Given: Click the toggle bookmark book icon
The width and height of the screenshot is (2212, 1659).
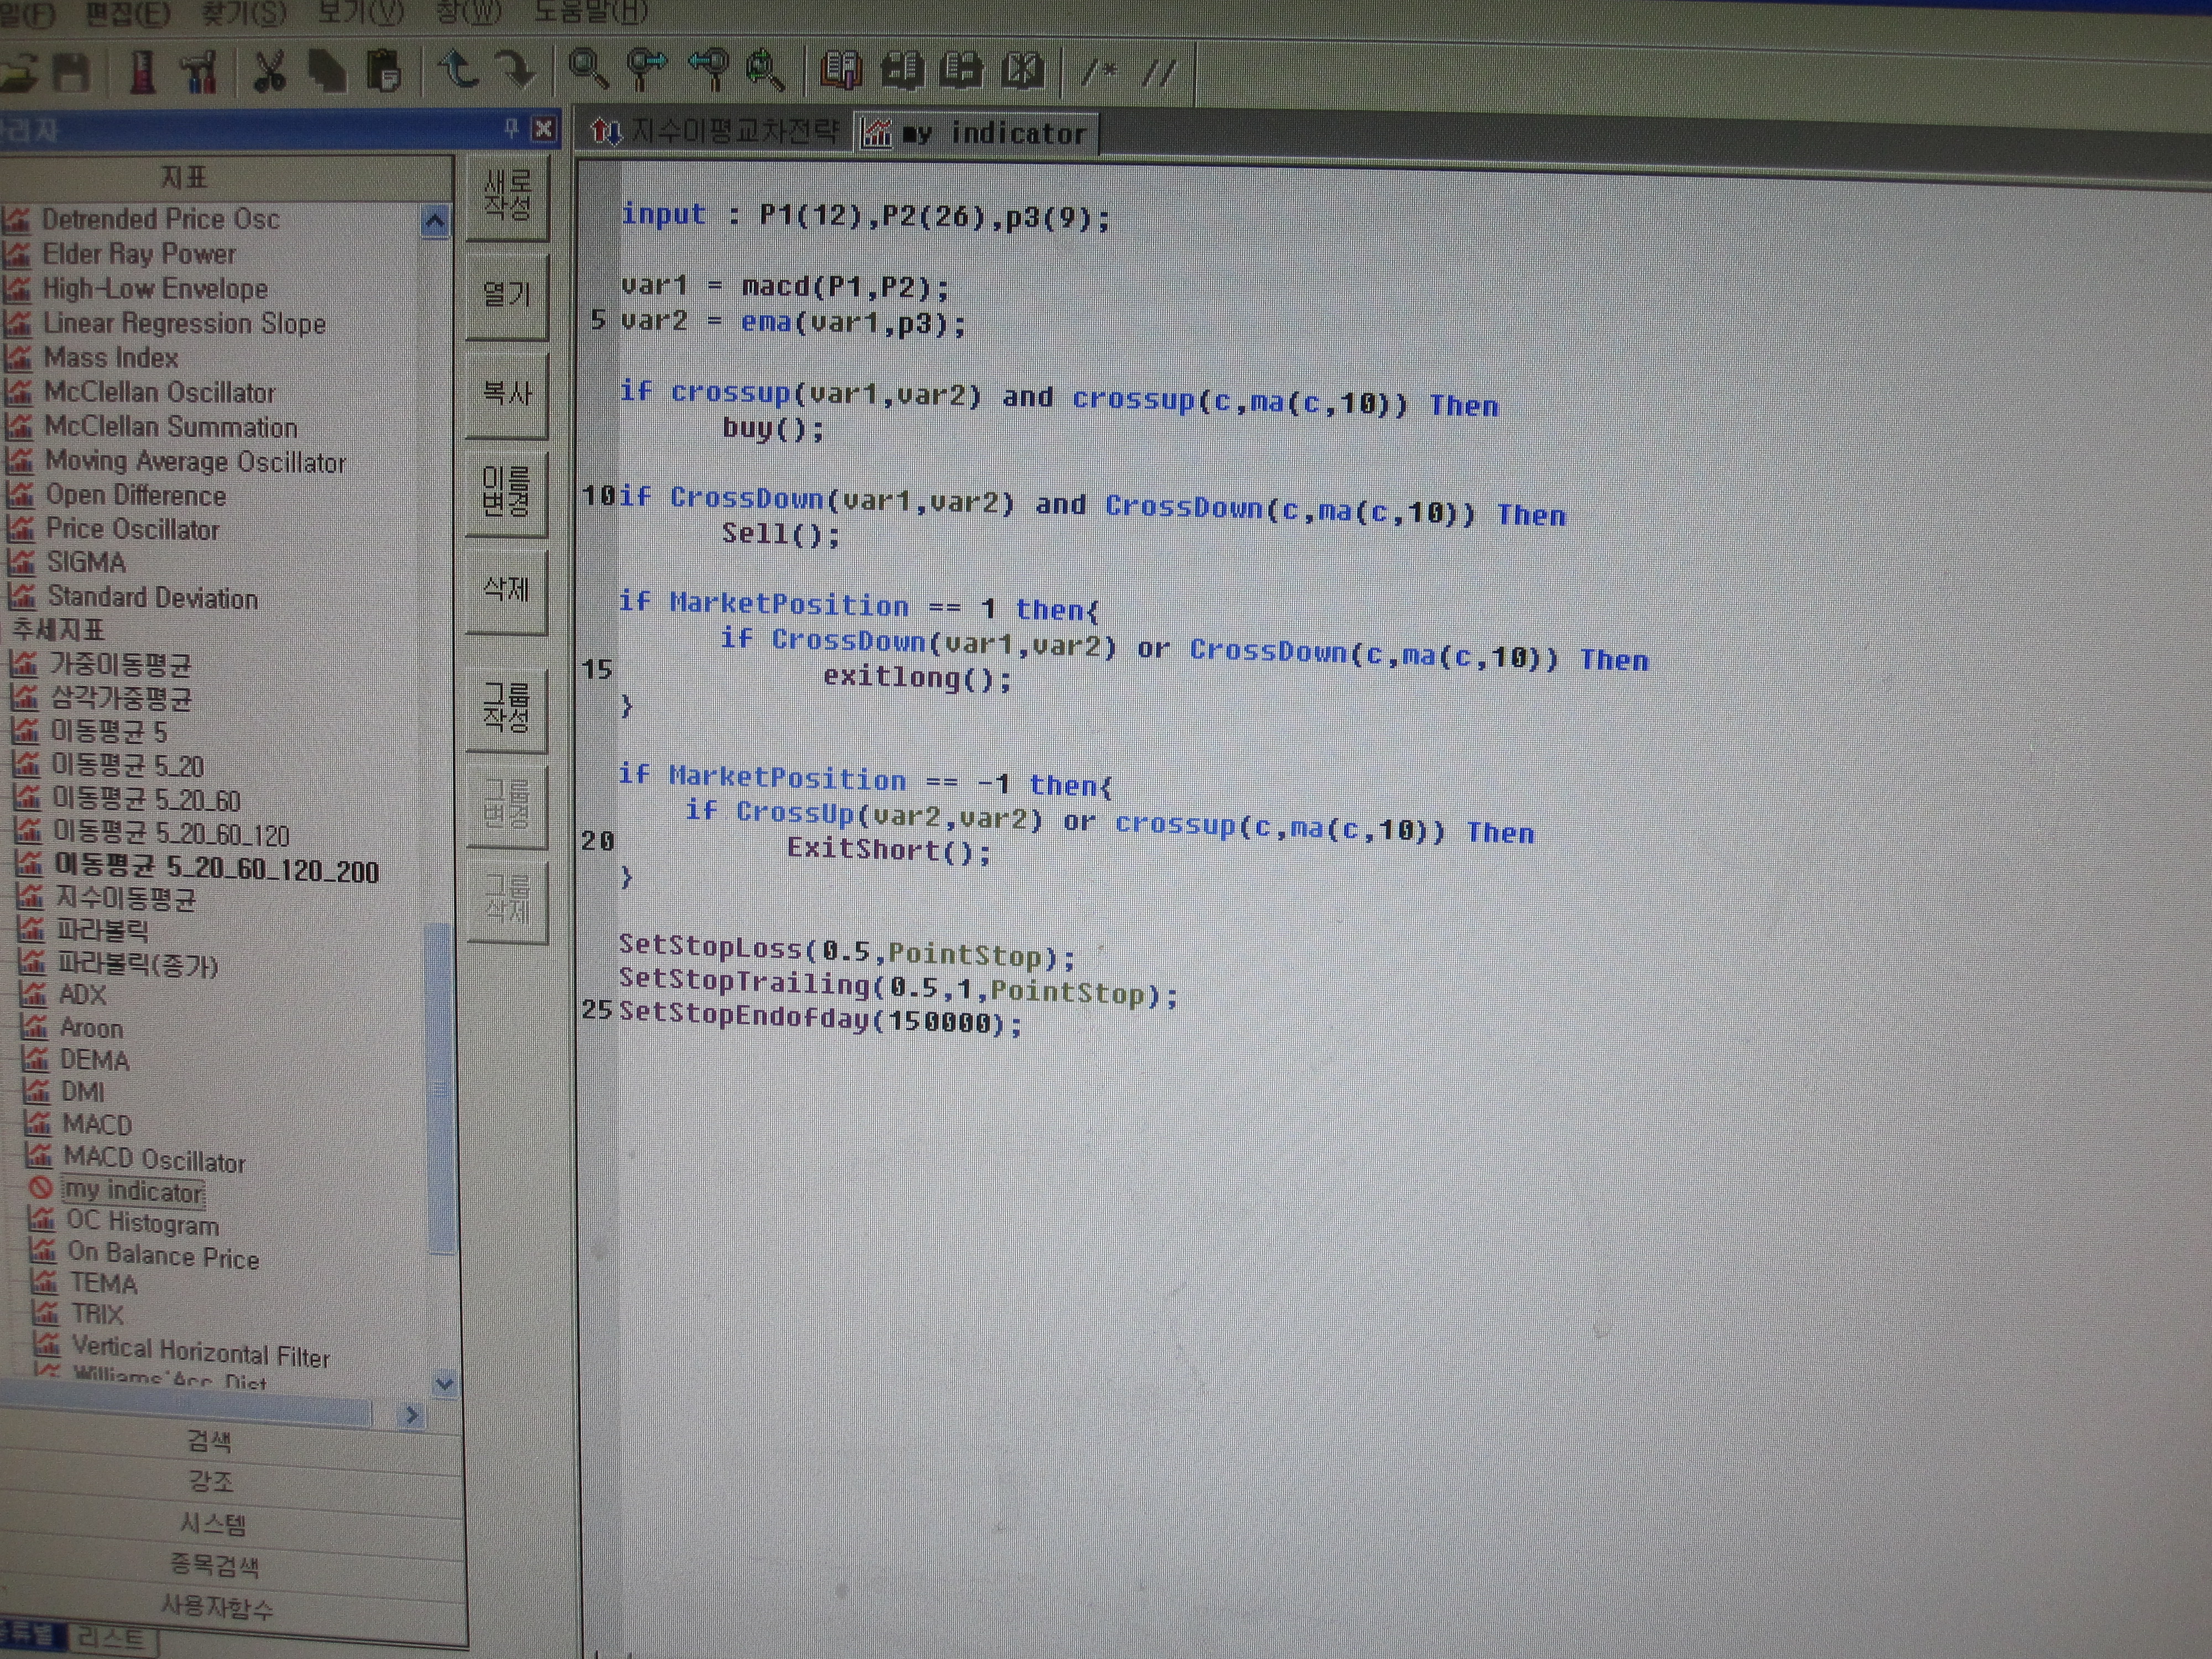Looking at the screenshot, I should [x=841, y=70].
